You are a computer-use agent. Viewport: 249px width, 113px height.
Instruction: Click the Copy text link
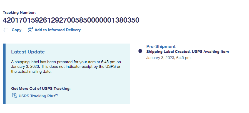16,30
